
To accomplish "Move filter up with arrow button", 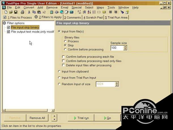I will [54, 116].
